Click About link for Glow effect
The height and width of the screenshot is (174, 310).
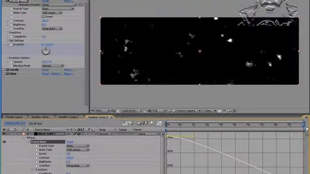point(68,74)
